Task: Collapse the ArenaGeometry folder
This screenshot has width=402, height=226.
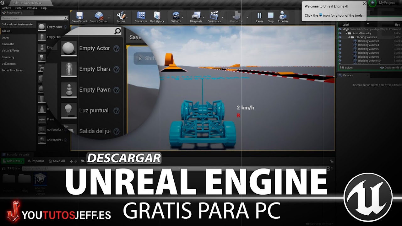Action: click(x=346, y=33)
